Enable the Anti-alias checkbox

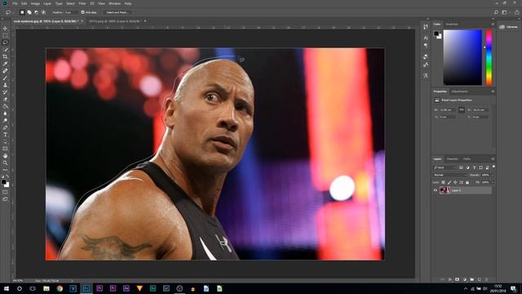pyautogui.click(x=82, y=12)
